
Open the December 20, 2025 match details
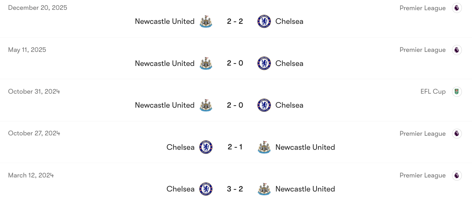(x=37, y=7)
